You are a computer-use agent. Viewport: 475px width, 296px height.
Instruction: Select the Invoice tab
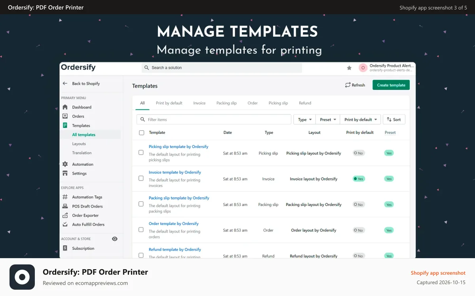199,103
